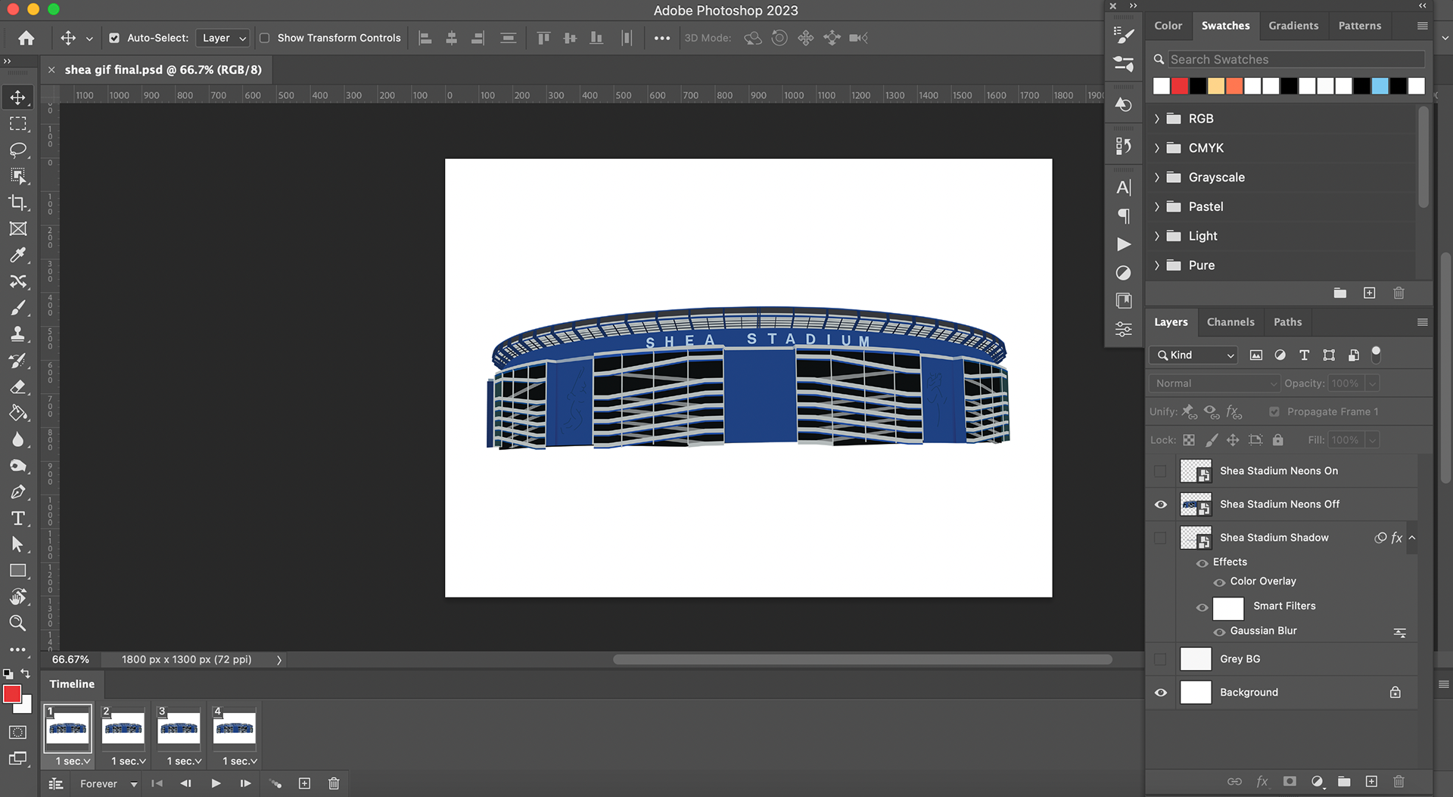Screen dimensions: 1453x797
Task: Play the timeline animation
Action: tap(216, 783)
